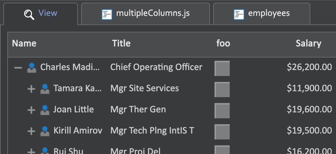Image resolution: width=336 pixels, height=154 pixels.
Task: Click the employees tab document icon
Action: coord(239,14)
